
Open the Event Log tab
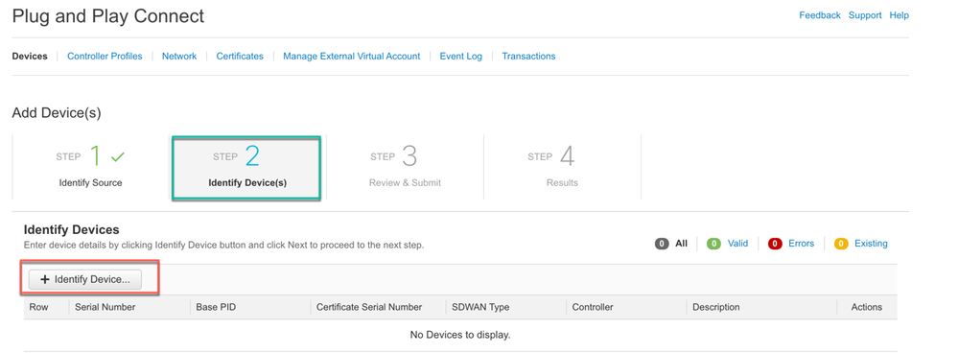pyautogui.click(x=460, y=57)
